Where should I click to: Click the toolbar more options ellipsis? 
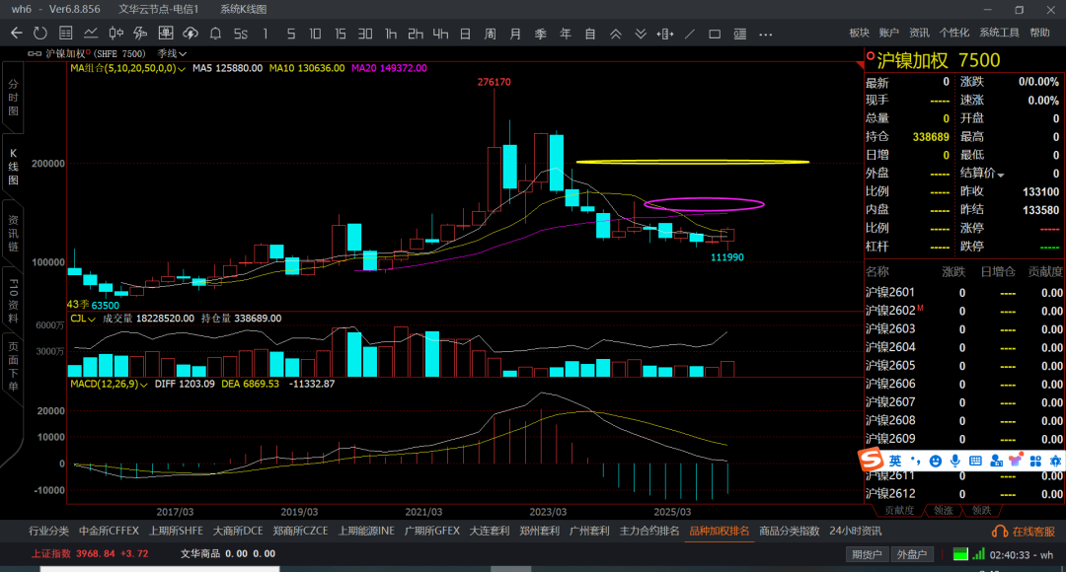[765, 33]
